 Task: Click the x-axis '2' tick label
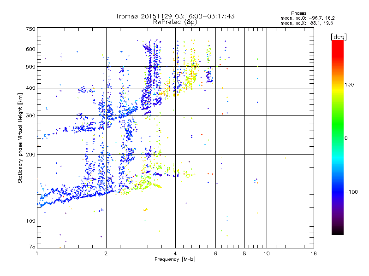pyautogui.click(x=106, y=253)
